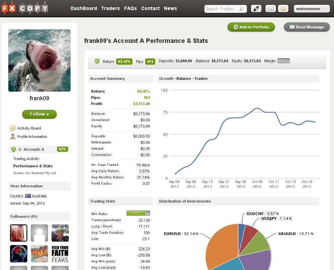The image size is (334, 270).
Task: Go to the DashBoard menu
Action: [84, 8]
